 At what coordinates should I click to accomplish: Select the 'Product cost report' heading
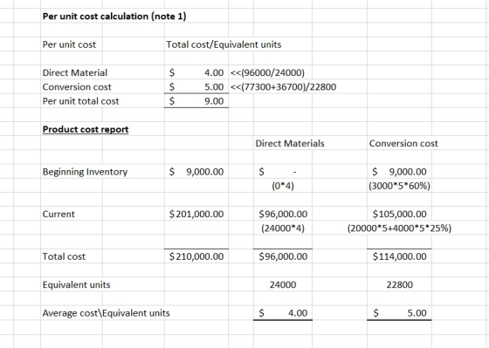[x=86, y=129]
